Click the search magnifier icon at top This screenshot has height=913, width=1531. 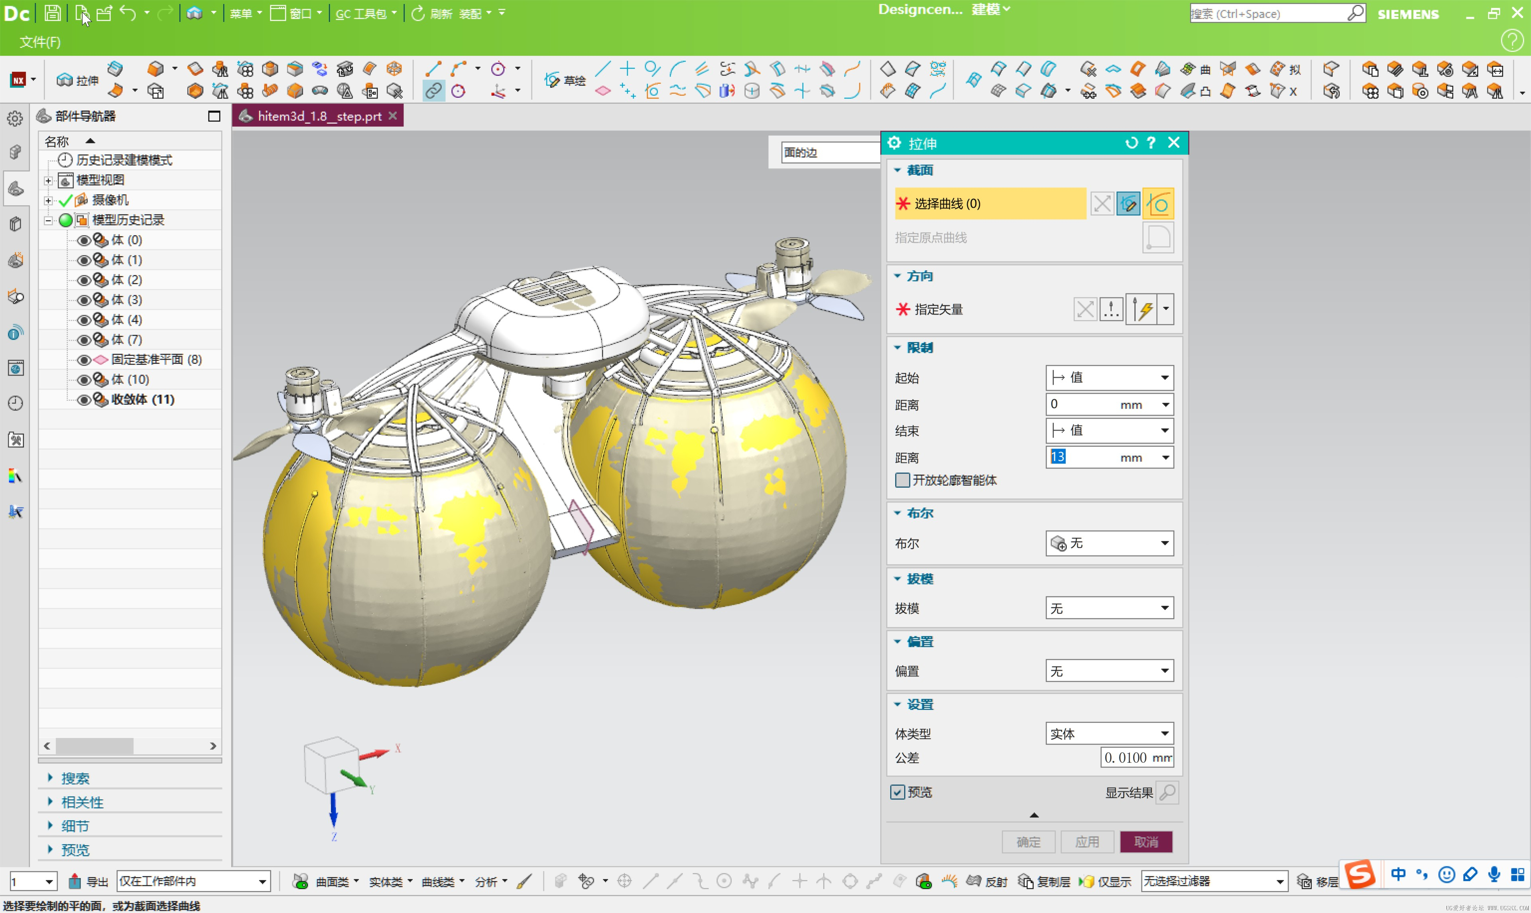pos(1355,13)
